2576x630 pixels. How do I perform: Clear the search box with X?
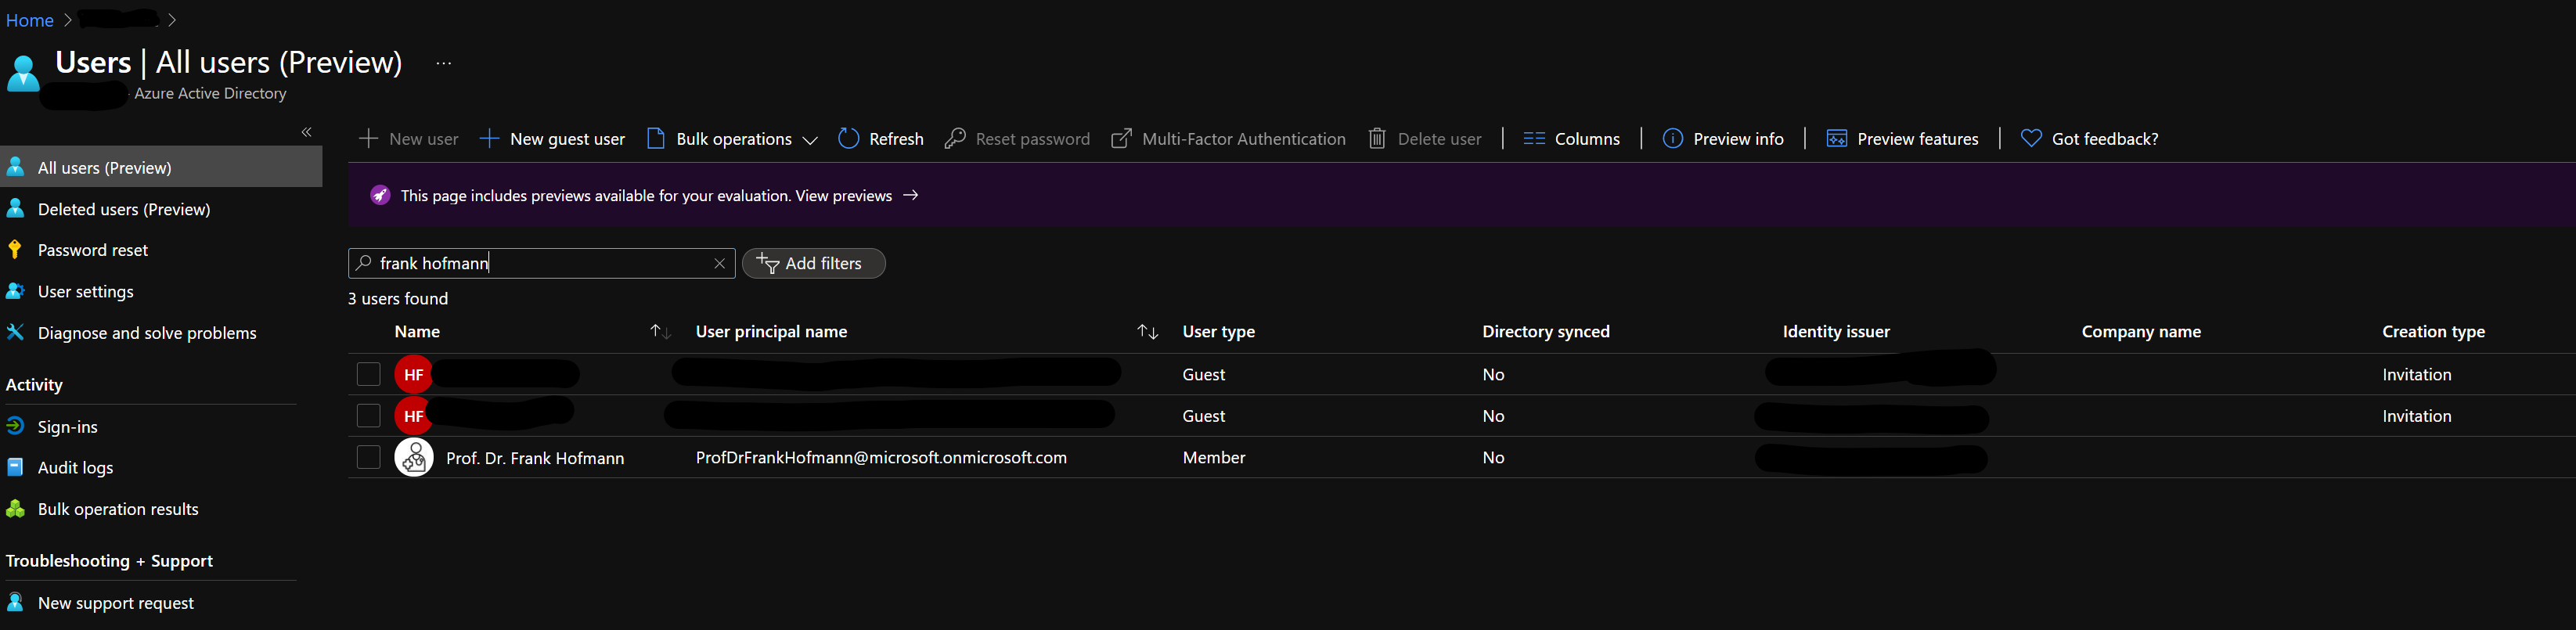[x=719, y=264]
